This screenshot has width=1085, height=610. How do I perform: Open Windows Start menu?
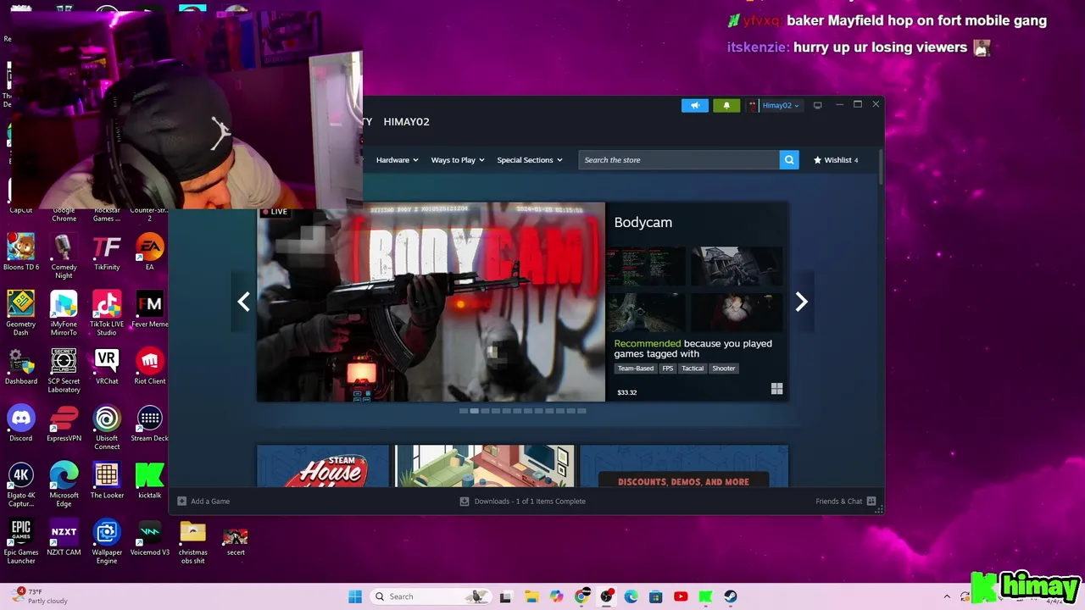[355, 596]
